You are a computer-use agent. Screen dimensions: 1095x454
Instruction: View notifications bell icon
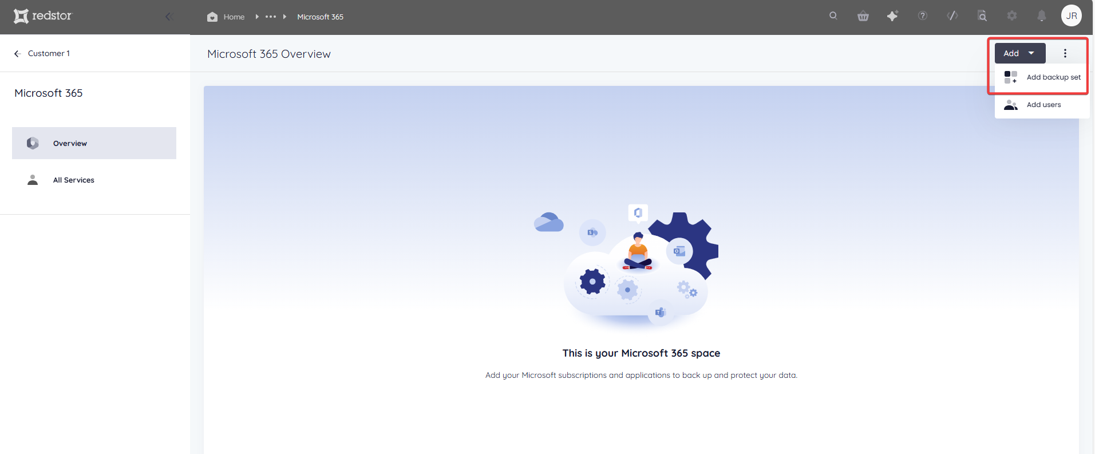[1042, 15]
